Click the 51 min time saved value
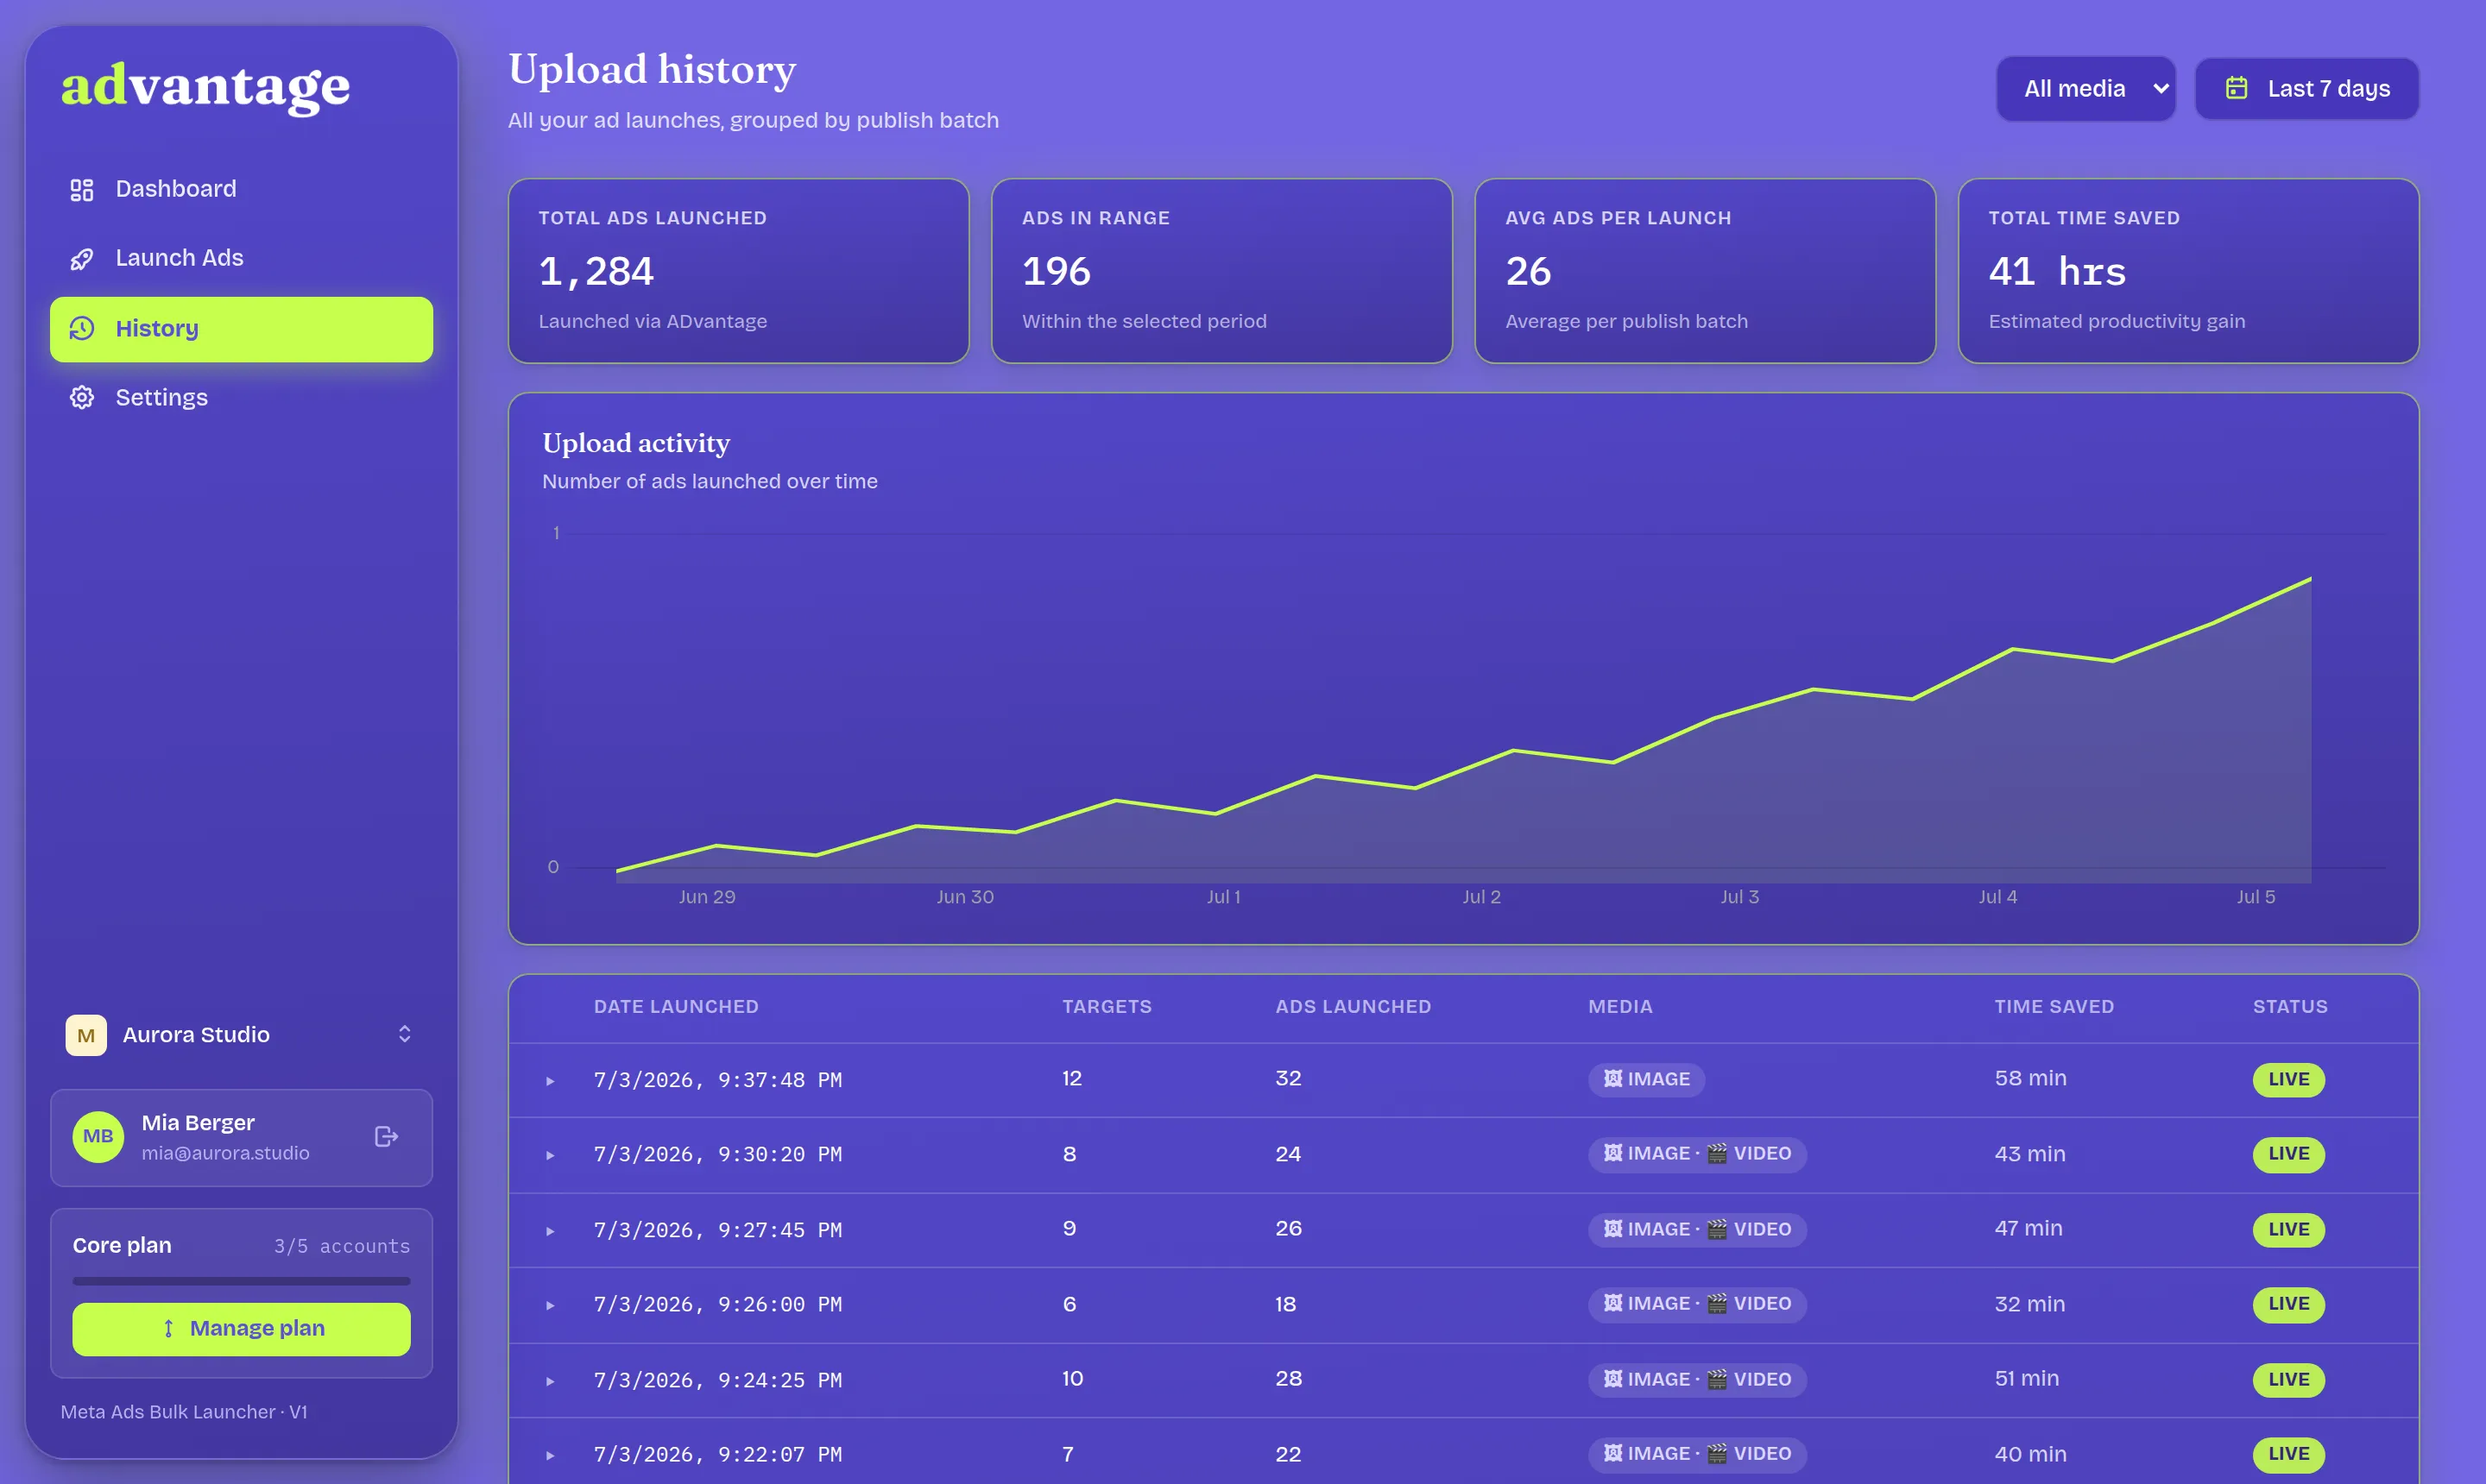 click(2027, 1379)
